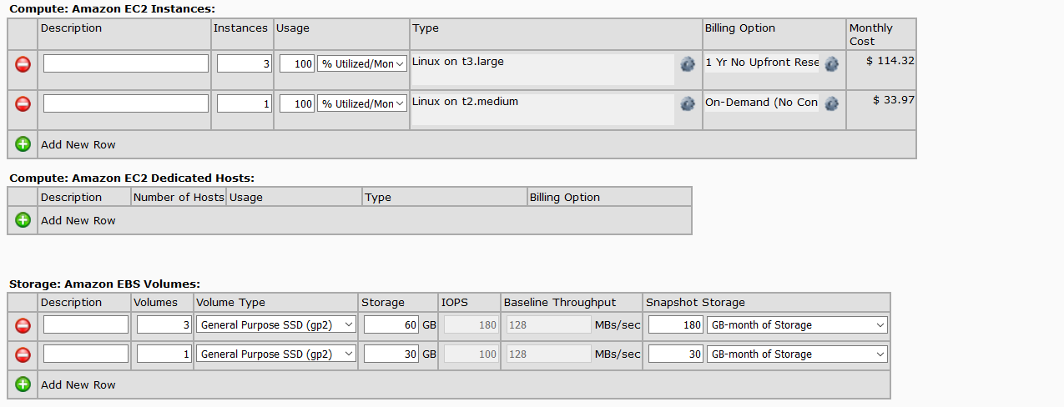Click the Number of Hosts column header

(179, 198)
